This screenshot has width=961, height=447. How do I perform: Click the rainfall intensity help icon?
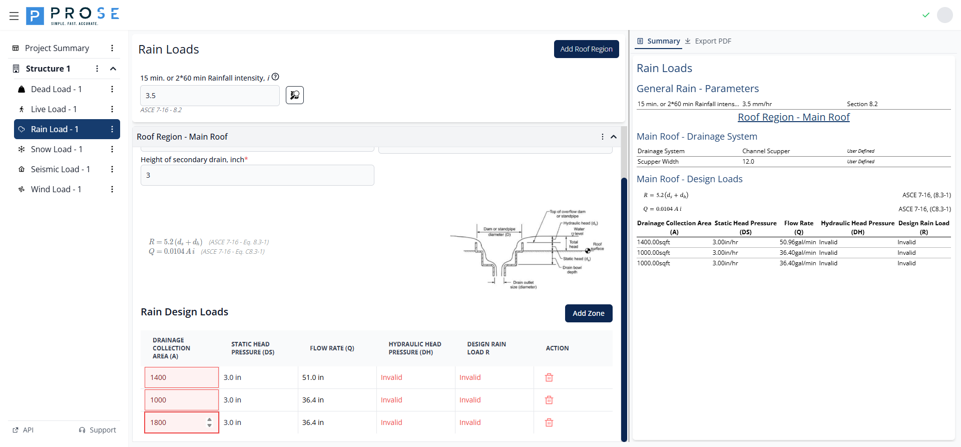click(x=275, y=77)
